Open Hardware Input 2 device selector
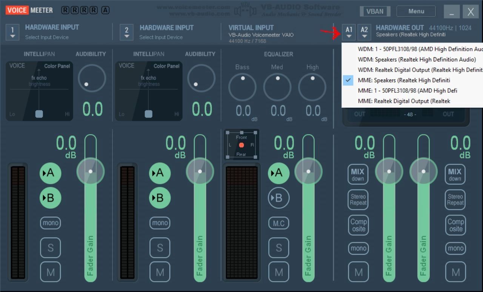Image resolution: width=483 pixels, height=292 pixels. (x=126, y=32)
